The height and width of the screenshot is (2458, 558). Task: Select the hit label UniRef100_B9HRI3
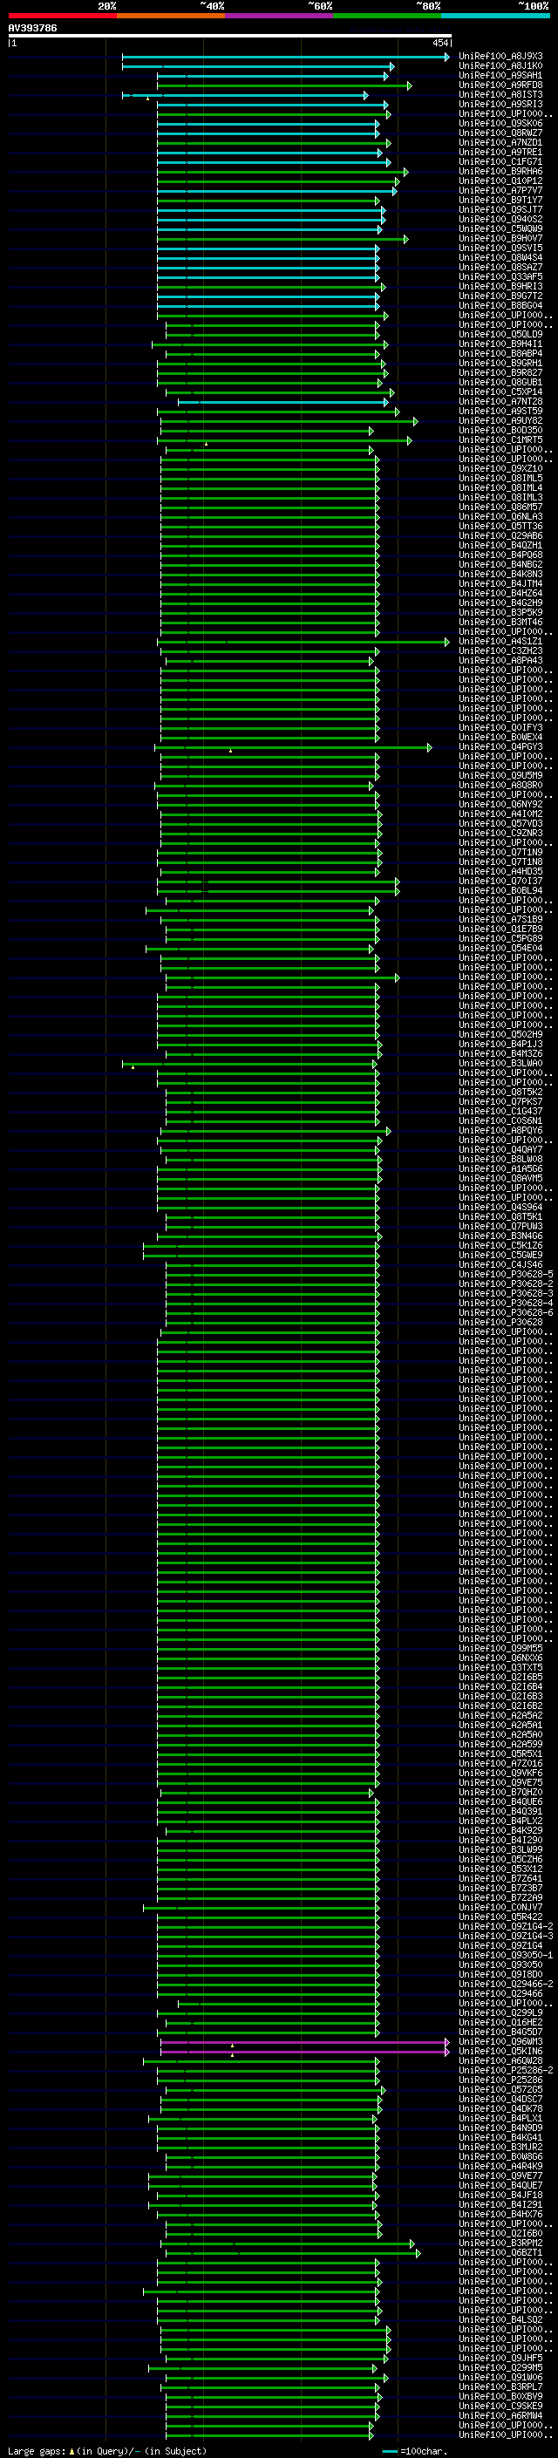click(500, 286)
